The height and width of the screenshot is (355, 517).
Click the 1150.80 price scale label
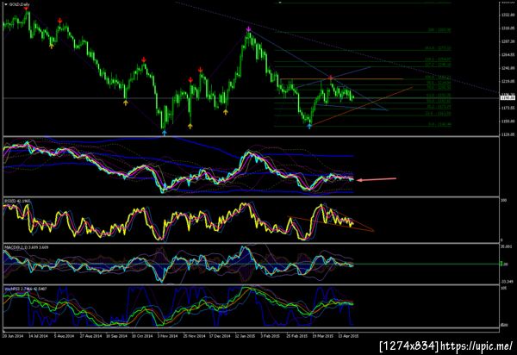[x=508, y=121]
